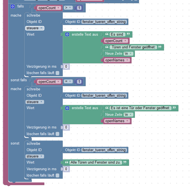Open the 'Neue Zeile \n' dropdown below 'Türen und Fenster geöffnet:'
Screen dimensions: 191x189
[129, 54]
